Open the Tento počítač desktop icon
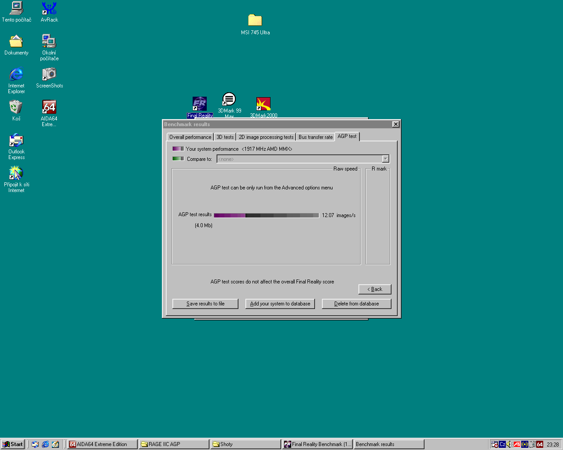The image size is (563, 450). 17,9
